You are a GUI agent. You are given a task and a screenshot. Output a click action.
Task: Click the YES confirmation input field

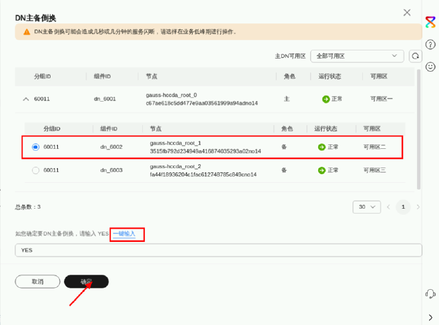(218, 251)
